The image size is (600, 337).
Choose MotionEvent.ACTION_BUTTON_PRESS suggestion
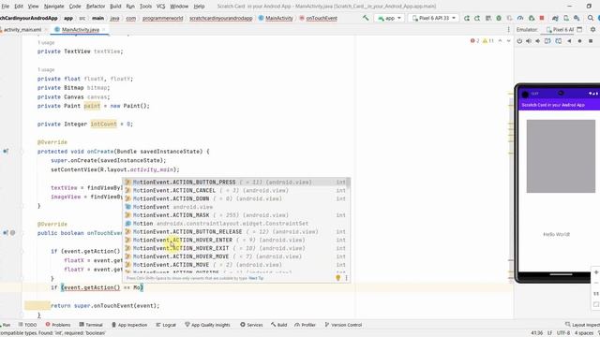click(235, 183)
